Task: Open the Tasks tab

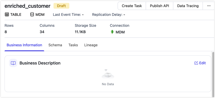Action: pos(73,45)
